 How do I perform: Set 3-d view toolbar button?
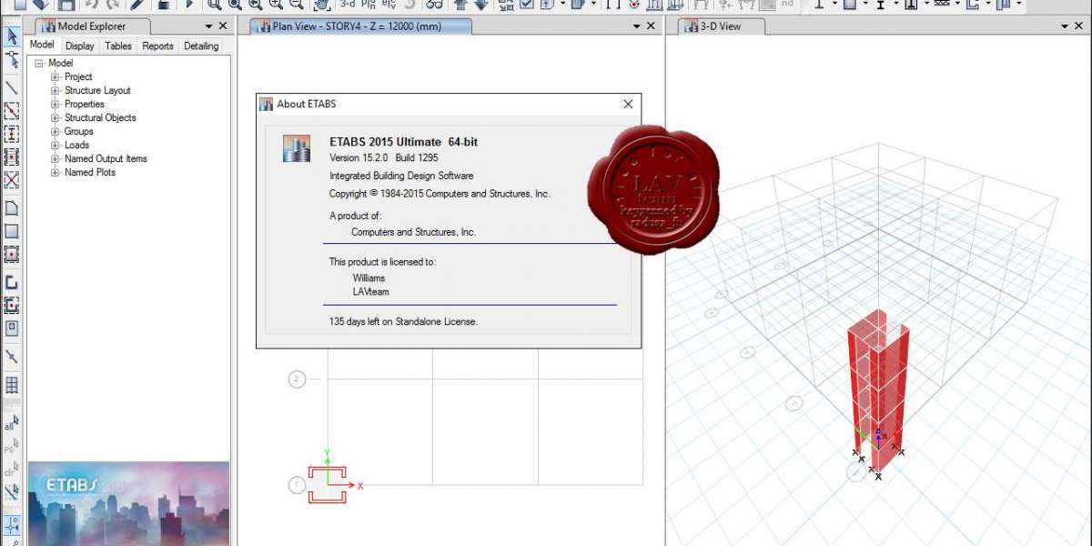[348, 4]
